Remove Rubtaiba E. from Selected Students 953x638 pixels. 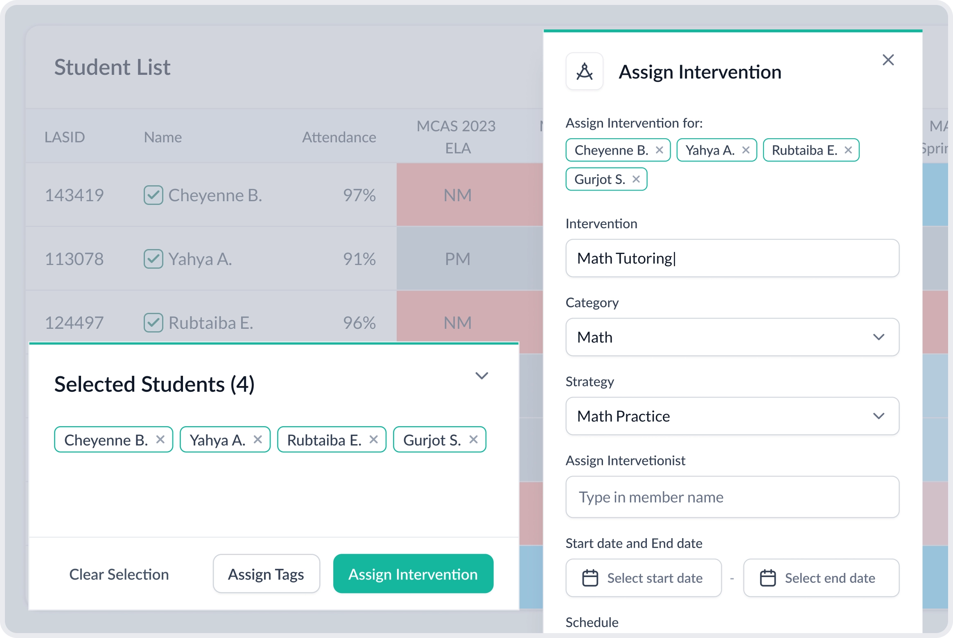(x=373, y=440)
